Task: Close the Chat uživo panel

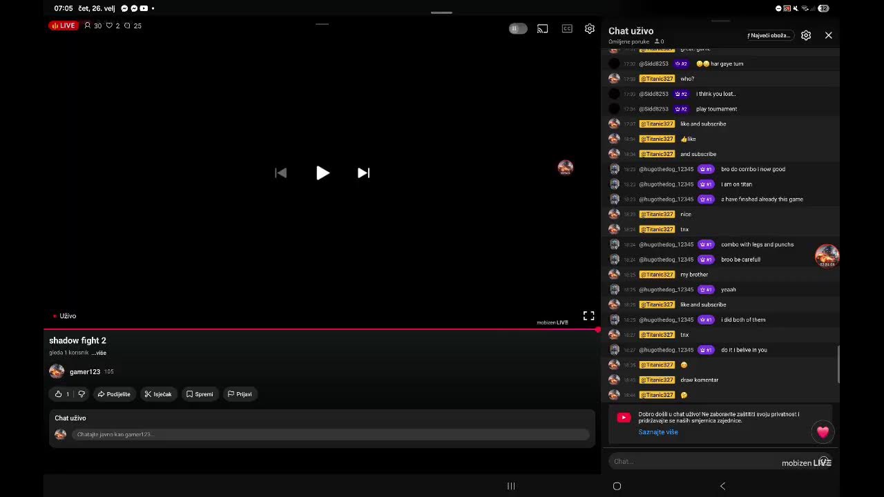Action: click(829, 35)
